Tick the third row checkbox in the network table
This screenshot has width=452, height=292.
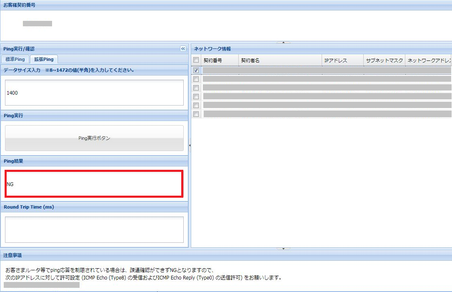pos(196,88)
